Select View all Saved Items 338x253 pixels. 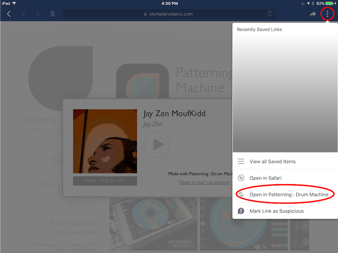[285, 161]
